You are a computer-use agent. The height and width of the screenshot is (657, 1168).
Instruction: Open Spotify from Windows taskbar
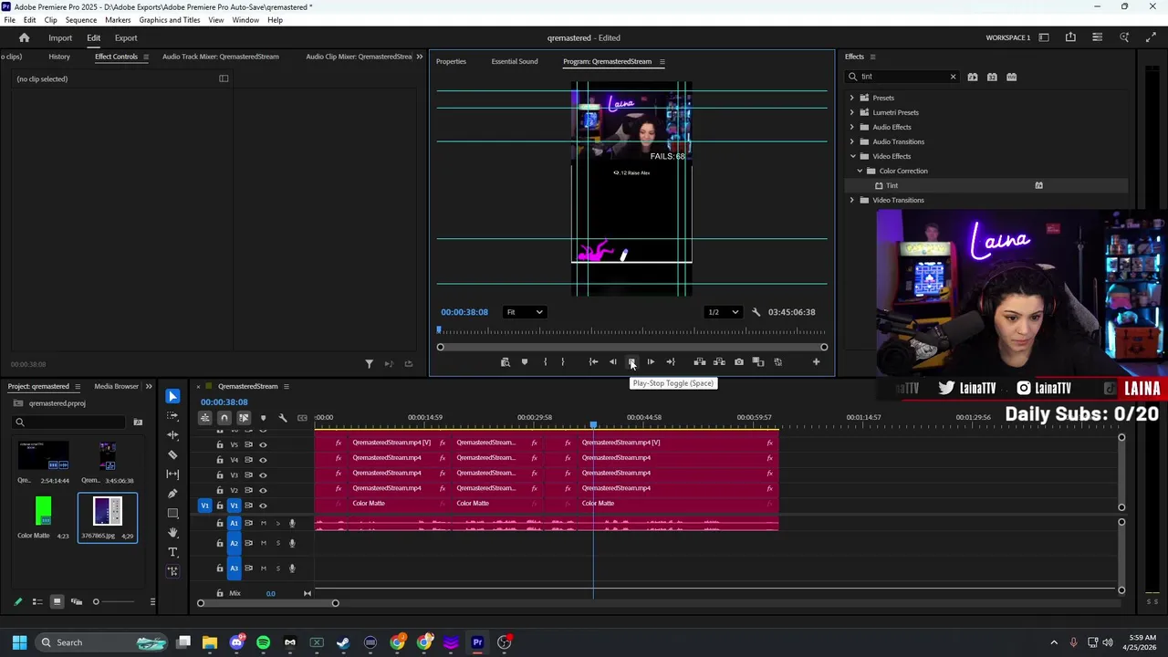tap(263, 642)
